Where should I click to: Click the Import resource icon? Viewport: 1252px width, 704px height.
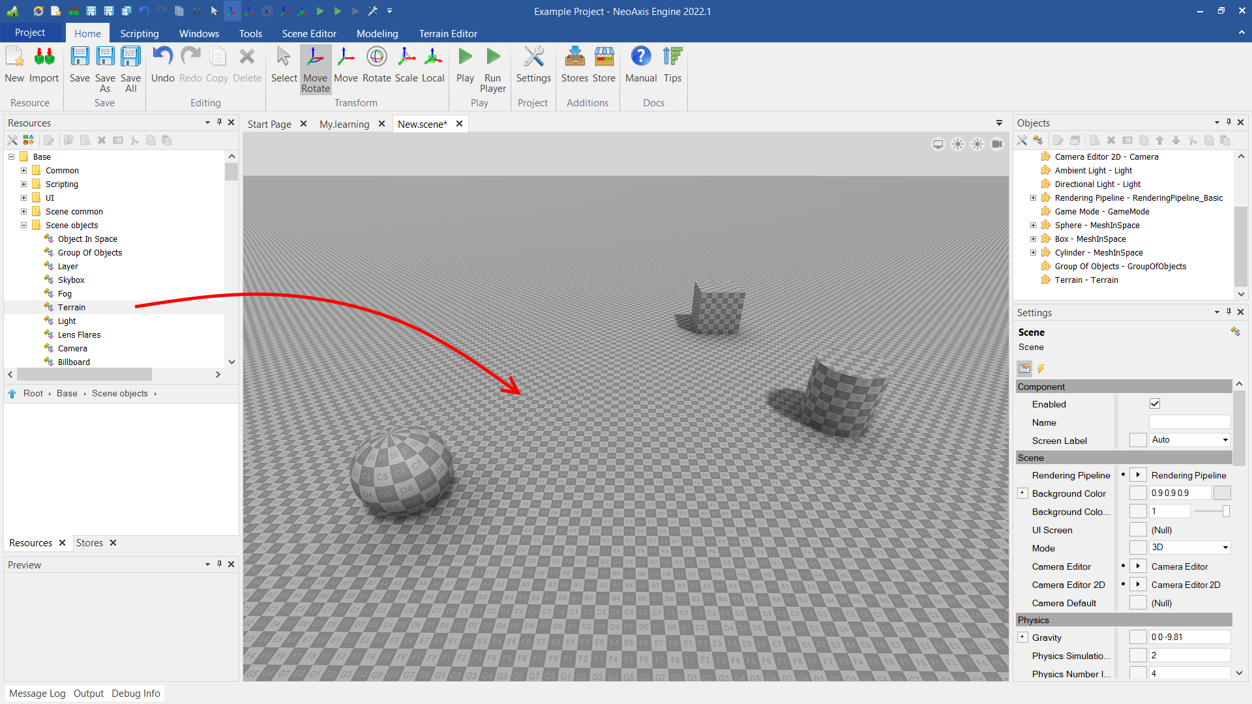[44, 65]
